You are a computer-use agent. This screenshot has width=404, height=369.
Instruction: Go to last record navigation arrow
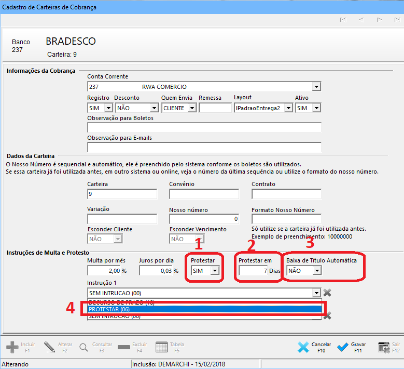[397, 20]
